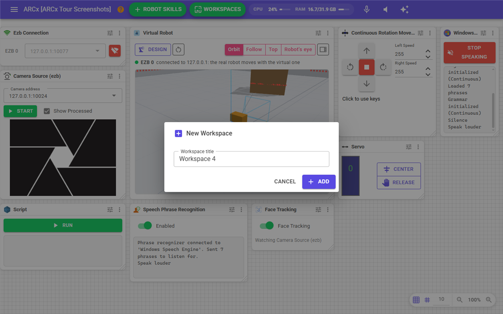Screen dimensions: 503x314
Task: Select the Follow camera view tab
Action: coord(254,50)
